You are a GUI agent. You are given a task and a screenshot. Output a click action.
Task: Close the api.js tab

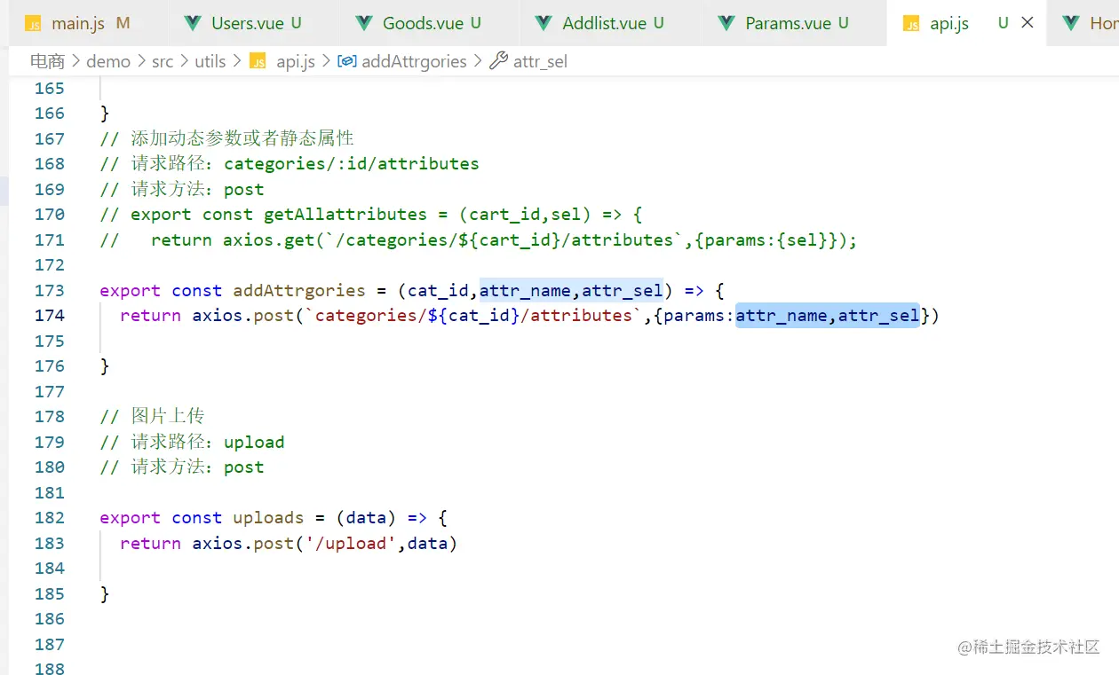click(x=1028, y=23)
